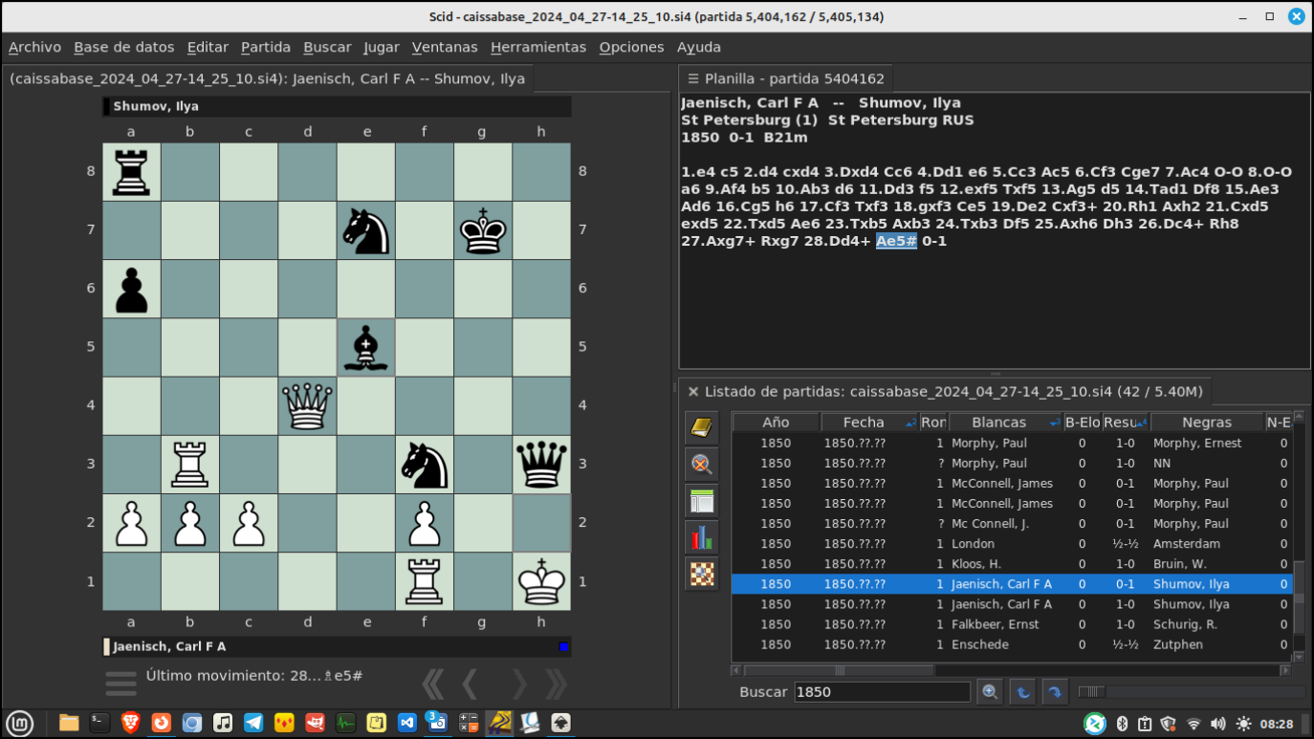Select game Enschede vs Zutphen

pyautogui.click(x=1012, y=644)
